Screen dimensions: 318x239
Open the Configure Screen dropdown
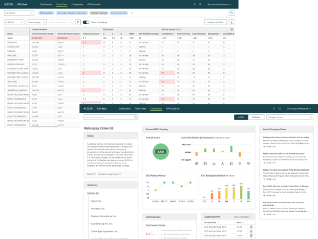click(290, 118)
